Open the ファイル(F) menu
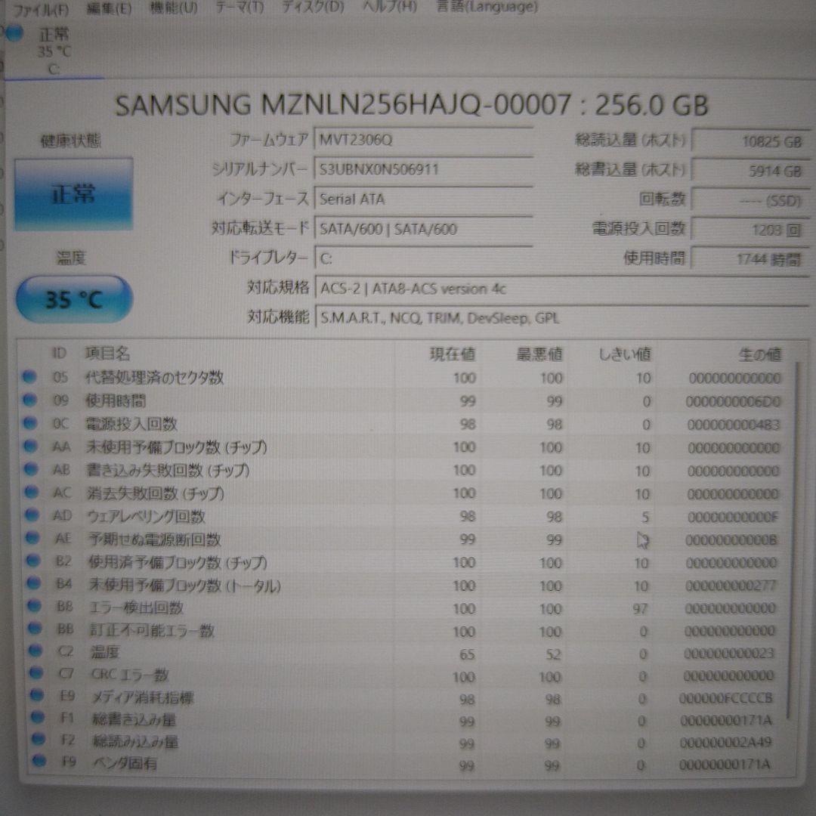The height and width of the screenshot is (816, 816). click(41, 9)
